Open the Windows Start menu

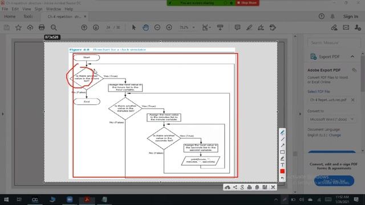coord(6,199)
